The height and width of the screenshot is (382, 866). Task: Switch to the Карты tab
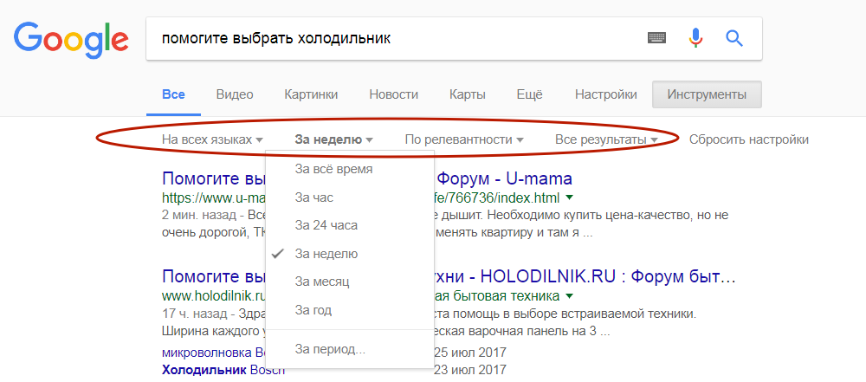coord(468,94)
